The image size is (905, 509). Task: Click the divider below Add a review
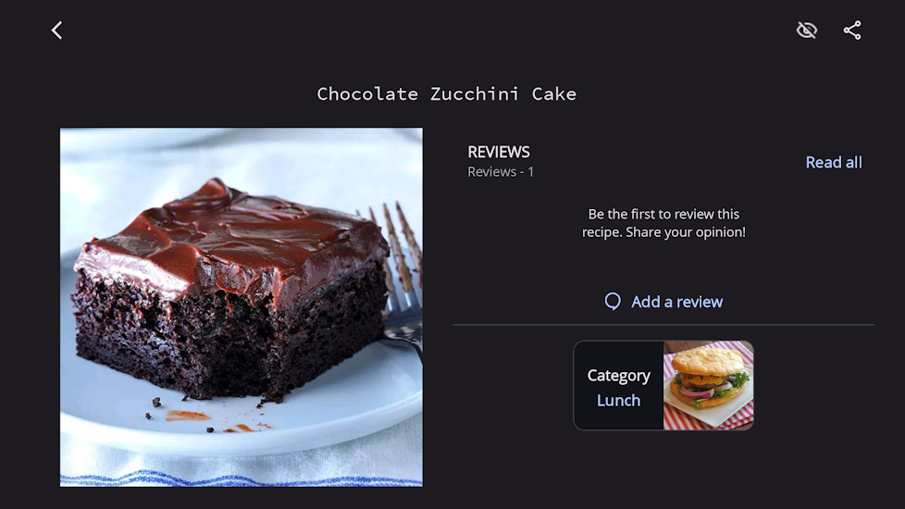coord(663,325)
